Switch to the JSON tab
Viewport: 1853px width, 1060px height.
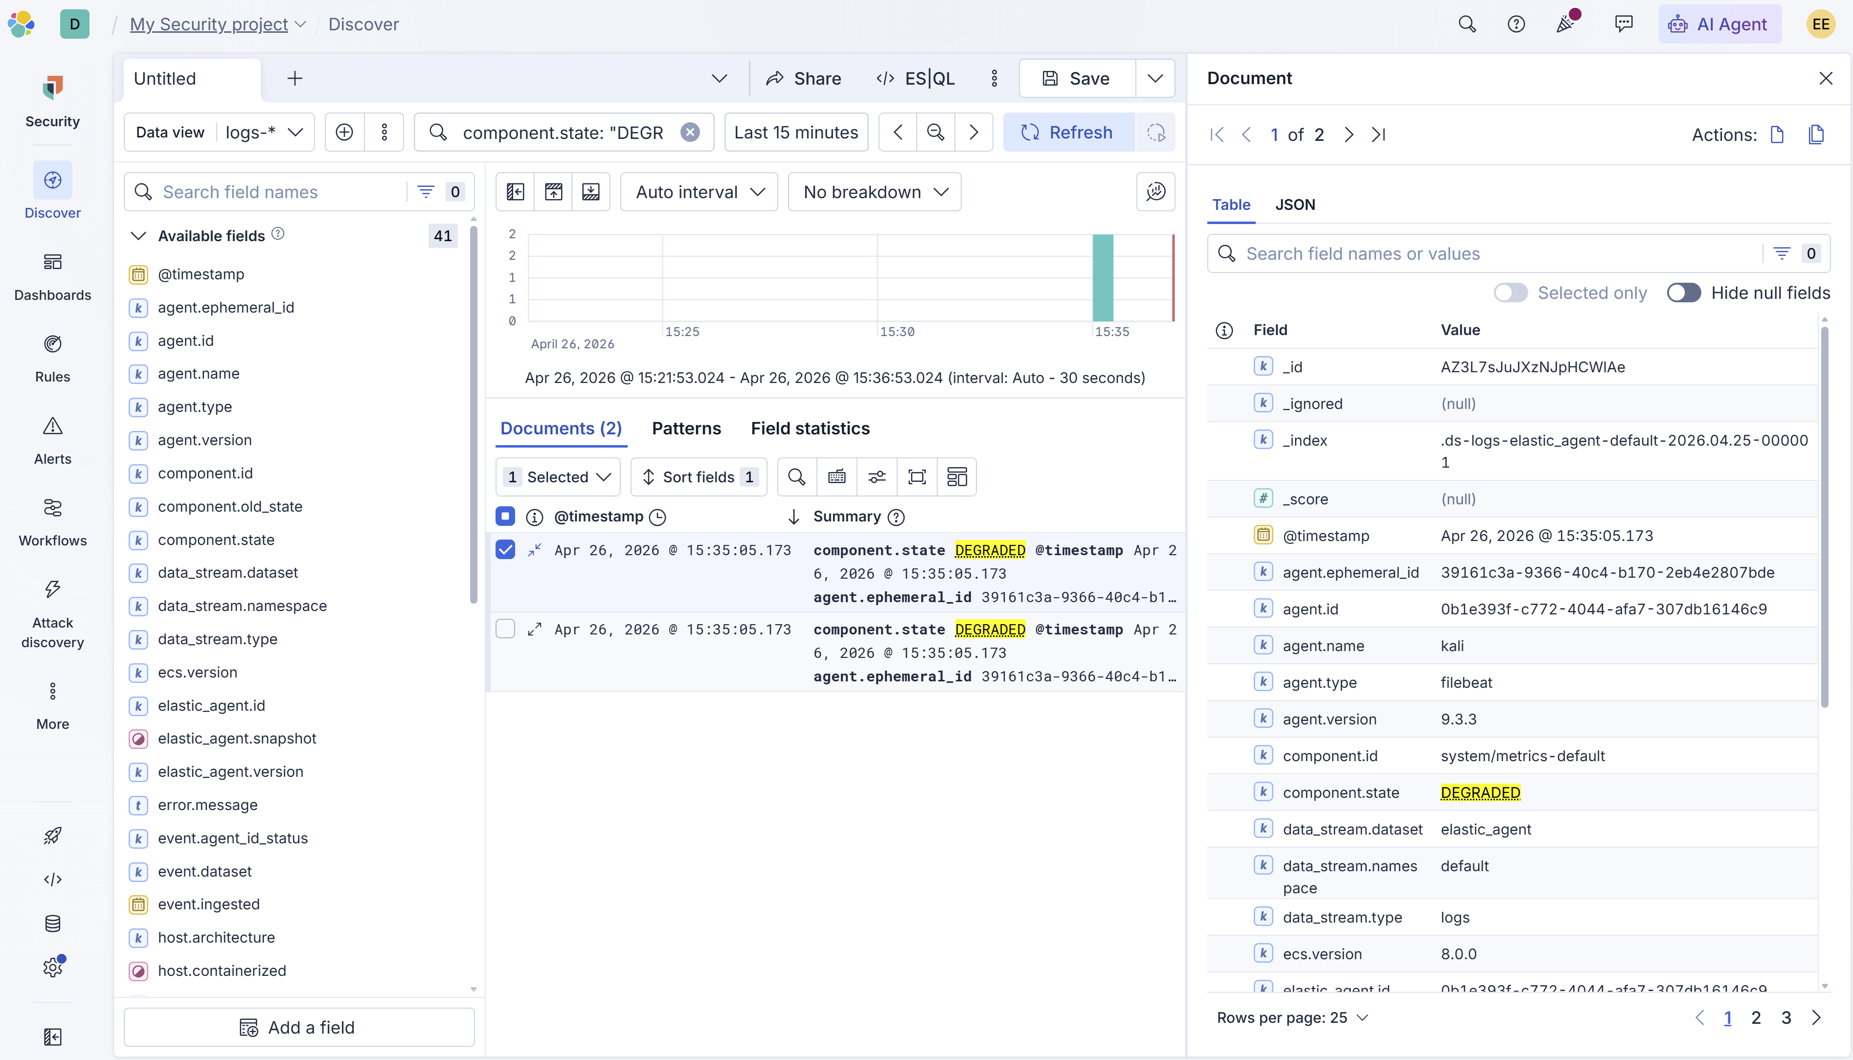coord(1295,204)
